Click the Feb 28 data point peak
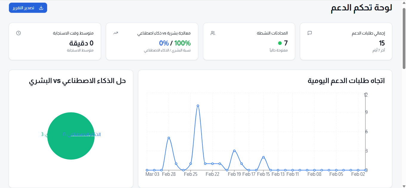This screenshot has width=406, height=188. click(x=169, y=138)
